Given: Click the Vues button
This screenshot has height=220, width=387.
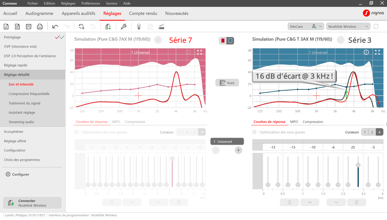Looking at the screenshot, I should click(x=227, y=83).
